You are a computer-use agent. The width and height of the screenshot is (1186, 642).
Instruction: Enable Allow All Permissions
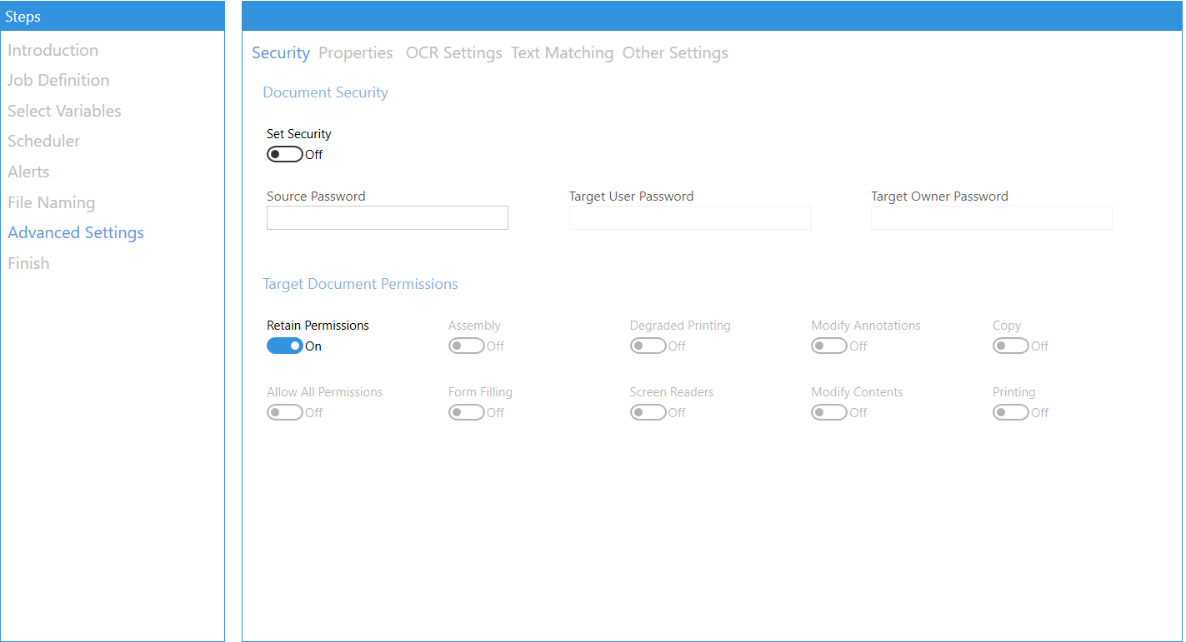click(284, 411)
